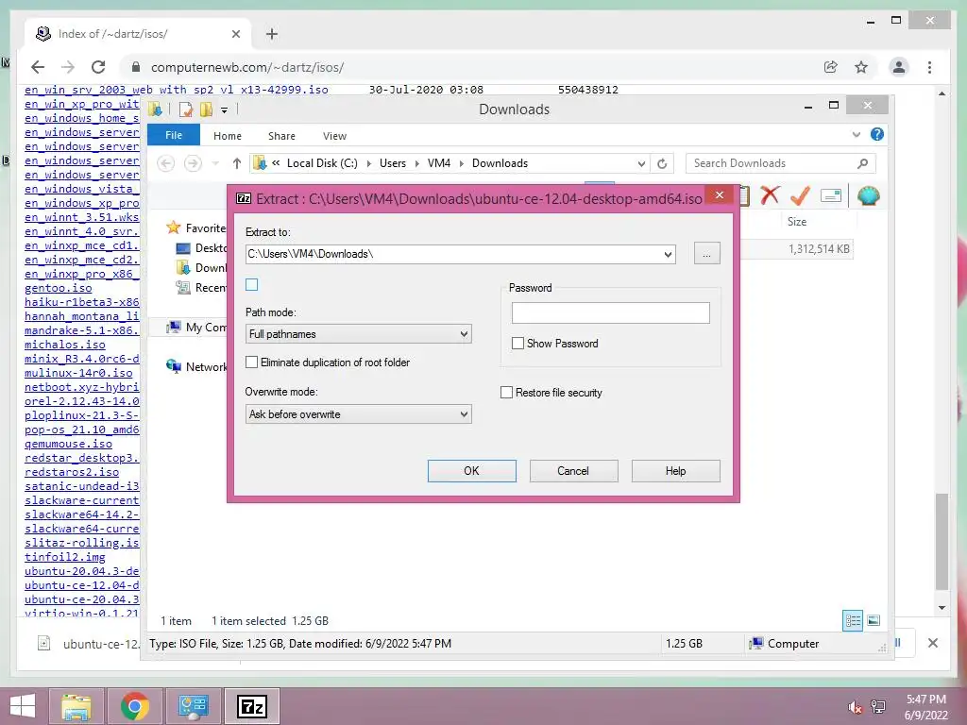Screen dimensions: 967x725
Task: Click the Chrome address bar URL
Action: click(x=247, y=67)
